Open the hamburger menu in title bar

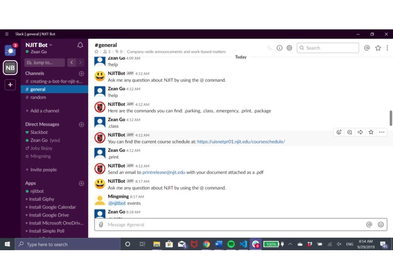click(x=7, y=34)
